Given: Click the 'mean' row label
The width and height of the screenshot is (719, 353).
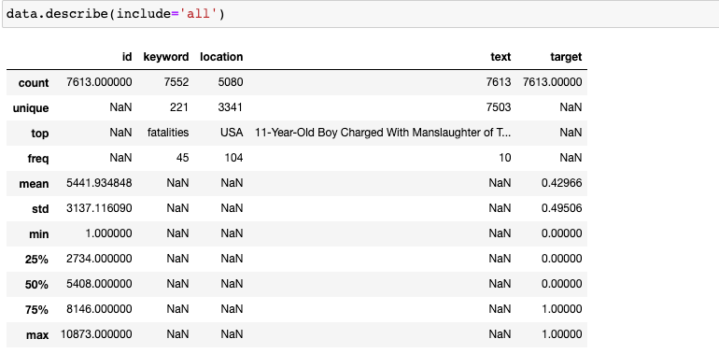Looking at the screenshot, I should coord(34,184).
